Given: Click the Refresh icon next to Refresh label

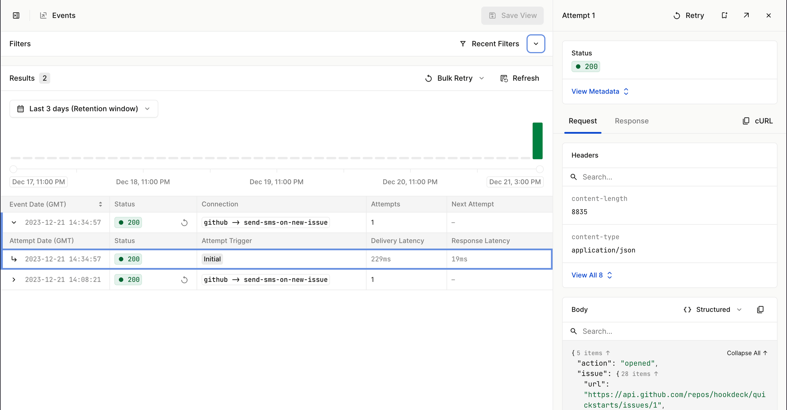Looking at the screenshot, I should (504, 78).
